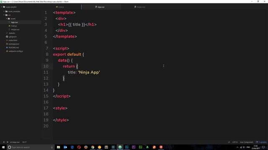Open the Windows Start menu
Screen dimensions: 268x150
coord(3,147)
